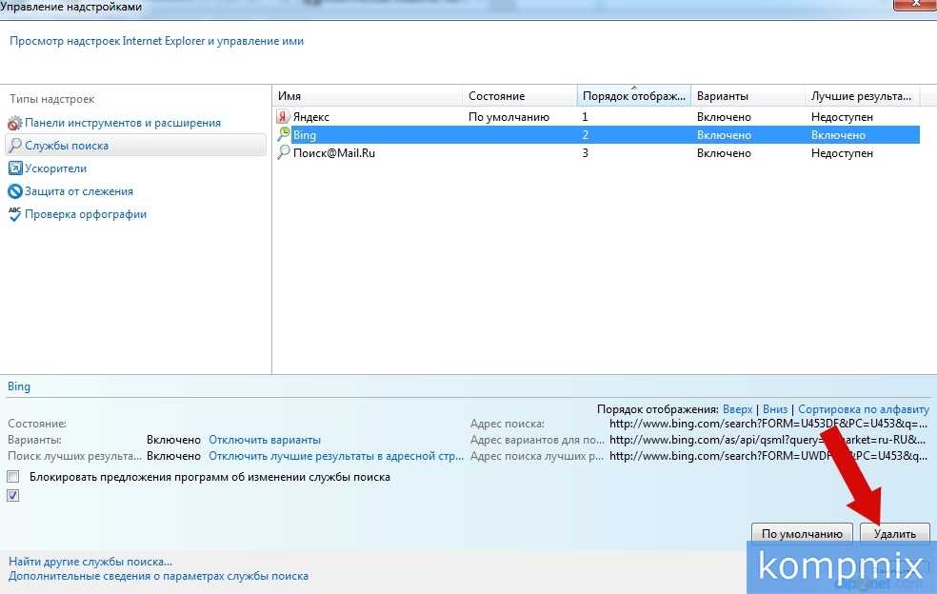
Task: Click the Удалить button
Action: pyautogui.click(x=894, y=534)
